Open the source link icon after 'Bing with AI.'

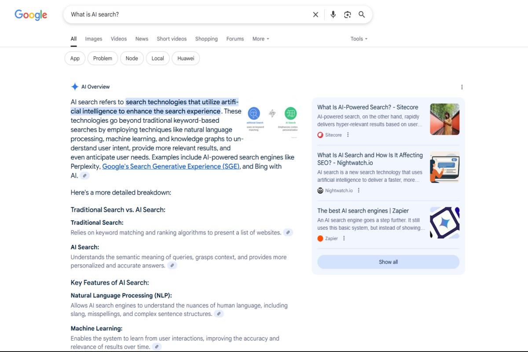coord(85,176)
